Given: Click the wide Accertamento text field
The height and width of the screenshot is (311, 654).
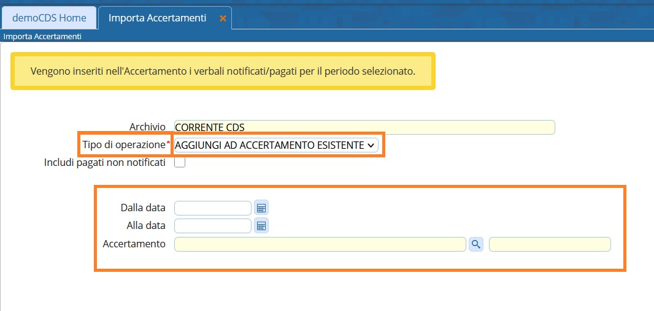Looking at the screenshot, I should (320, 244).
